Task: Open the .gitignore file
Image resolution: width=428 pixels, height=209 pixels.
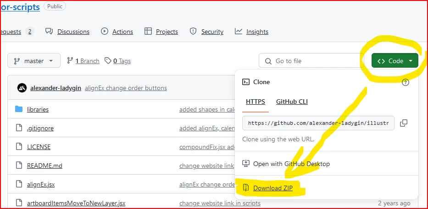Action: (40, 128)
